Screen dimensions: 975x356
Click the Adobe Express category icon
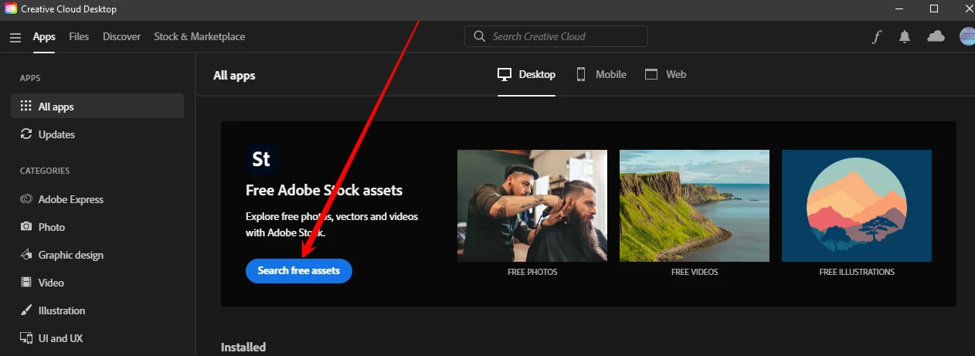pos(25,199)
